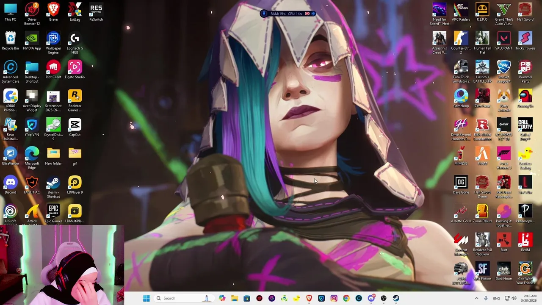Image resolution: width=542 pixels, height=305 pixels.
Task: Open the Gameloop desktop icon
Action: pyautogui.click(x=461, y=98)
